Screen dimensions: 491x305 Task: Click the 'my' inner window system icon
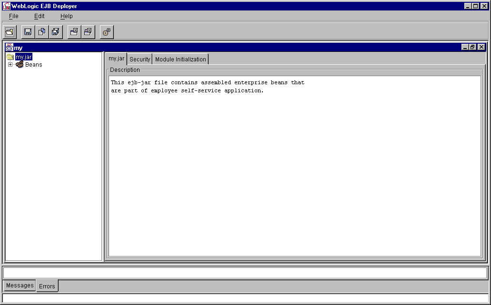(x=10, y=47)
